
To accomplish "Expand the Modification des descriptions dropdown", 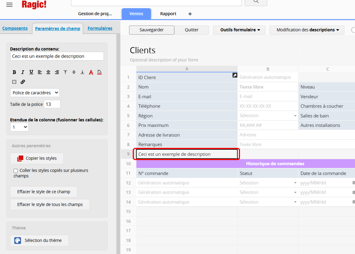I will pos(307,30).
